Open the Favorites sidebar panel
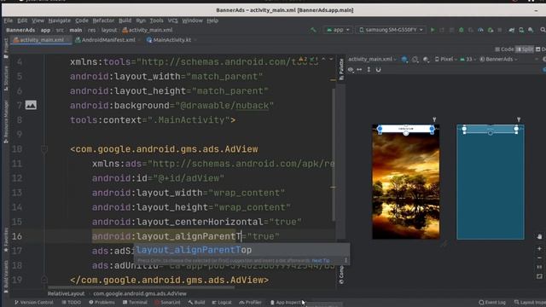Image resolution: width=546 pixels, height=307 pixels. [6, 240]
